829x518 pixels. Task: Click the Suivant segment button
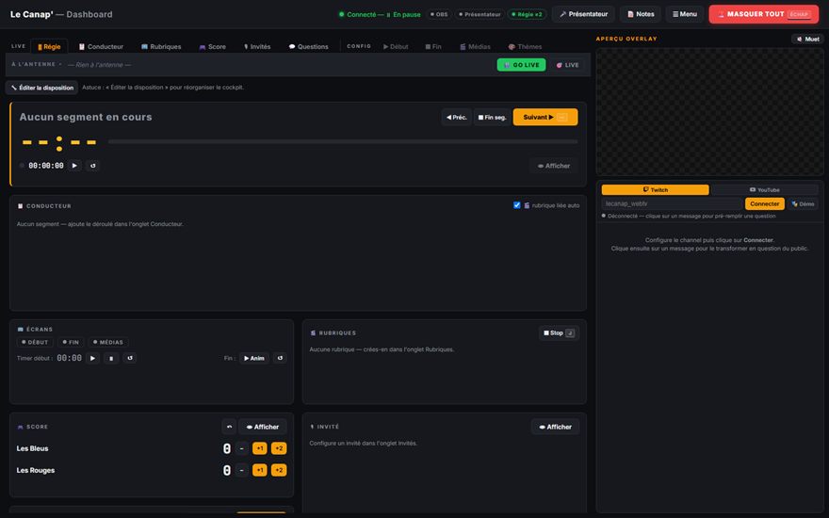[545, 117]
